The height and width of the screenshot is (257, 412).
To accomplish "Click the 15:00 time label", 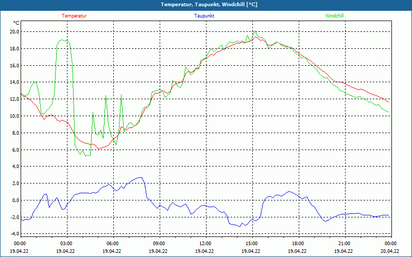I will tap(252, 244).
